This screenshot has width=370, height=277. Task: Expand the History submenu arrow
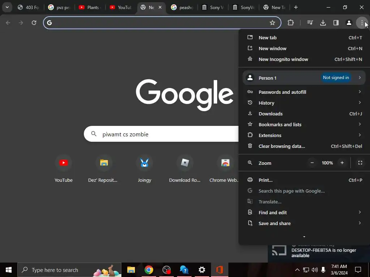[360, 102]
